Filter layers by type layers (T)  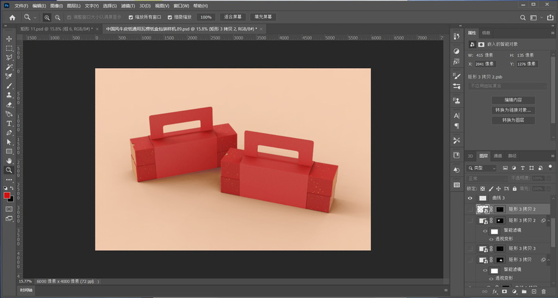pyautogui.click(x=523, y=168)
